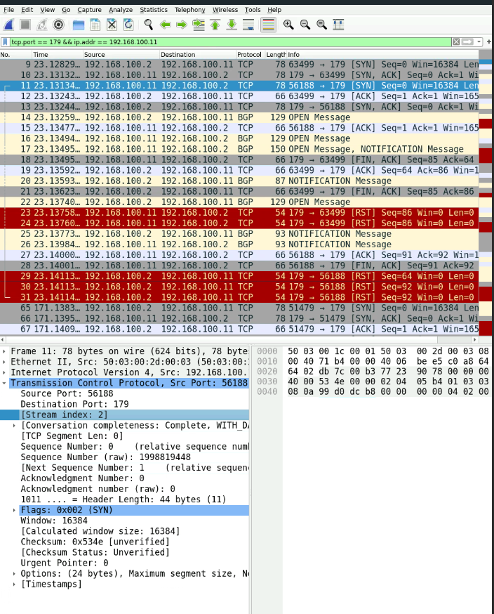Viewport: 494px width, 614px height.
Task: Open the Wireless menu
Action: [x=225, y=10]
